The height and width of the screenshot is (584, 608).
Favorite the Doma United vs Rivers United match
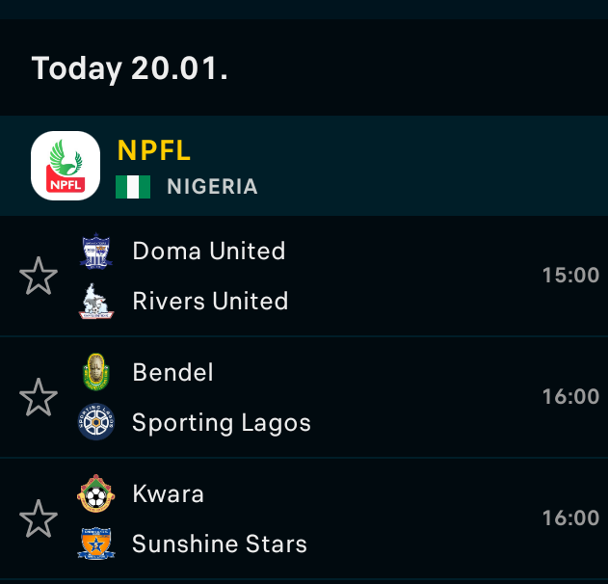39,277
